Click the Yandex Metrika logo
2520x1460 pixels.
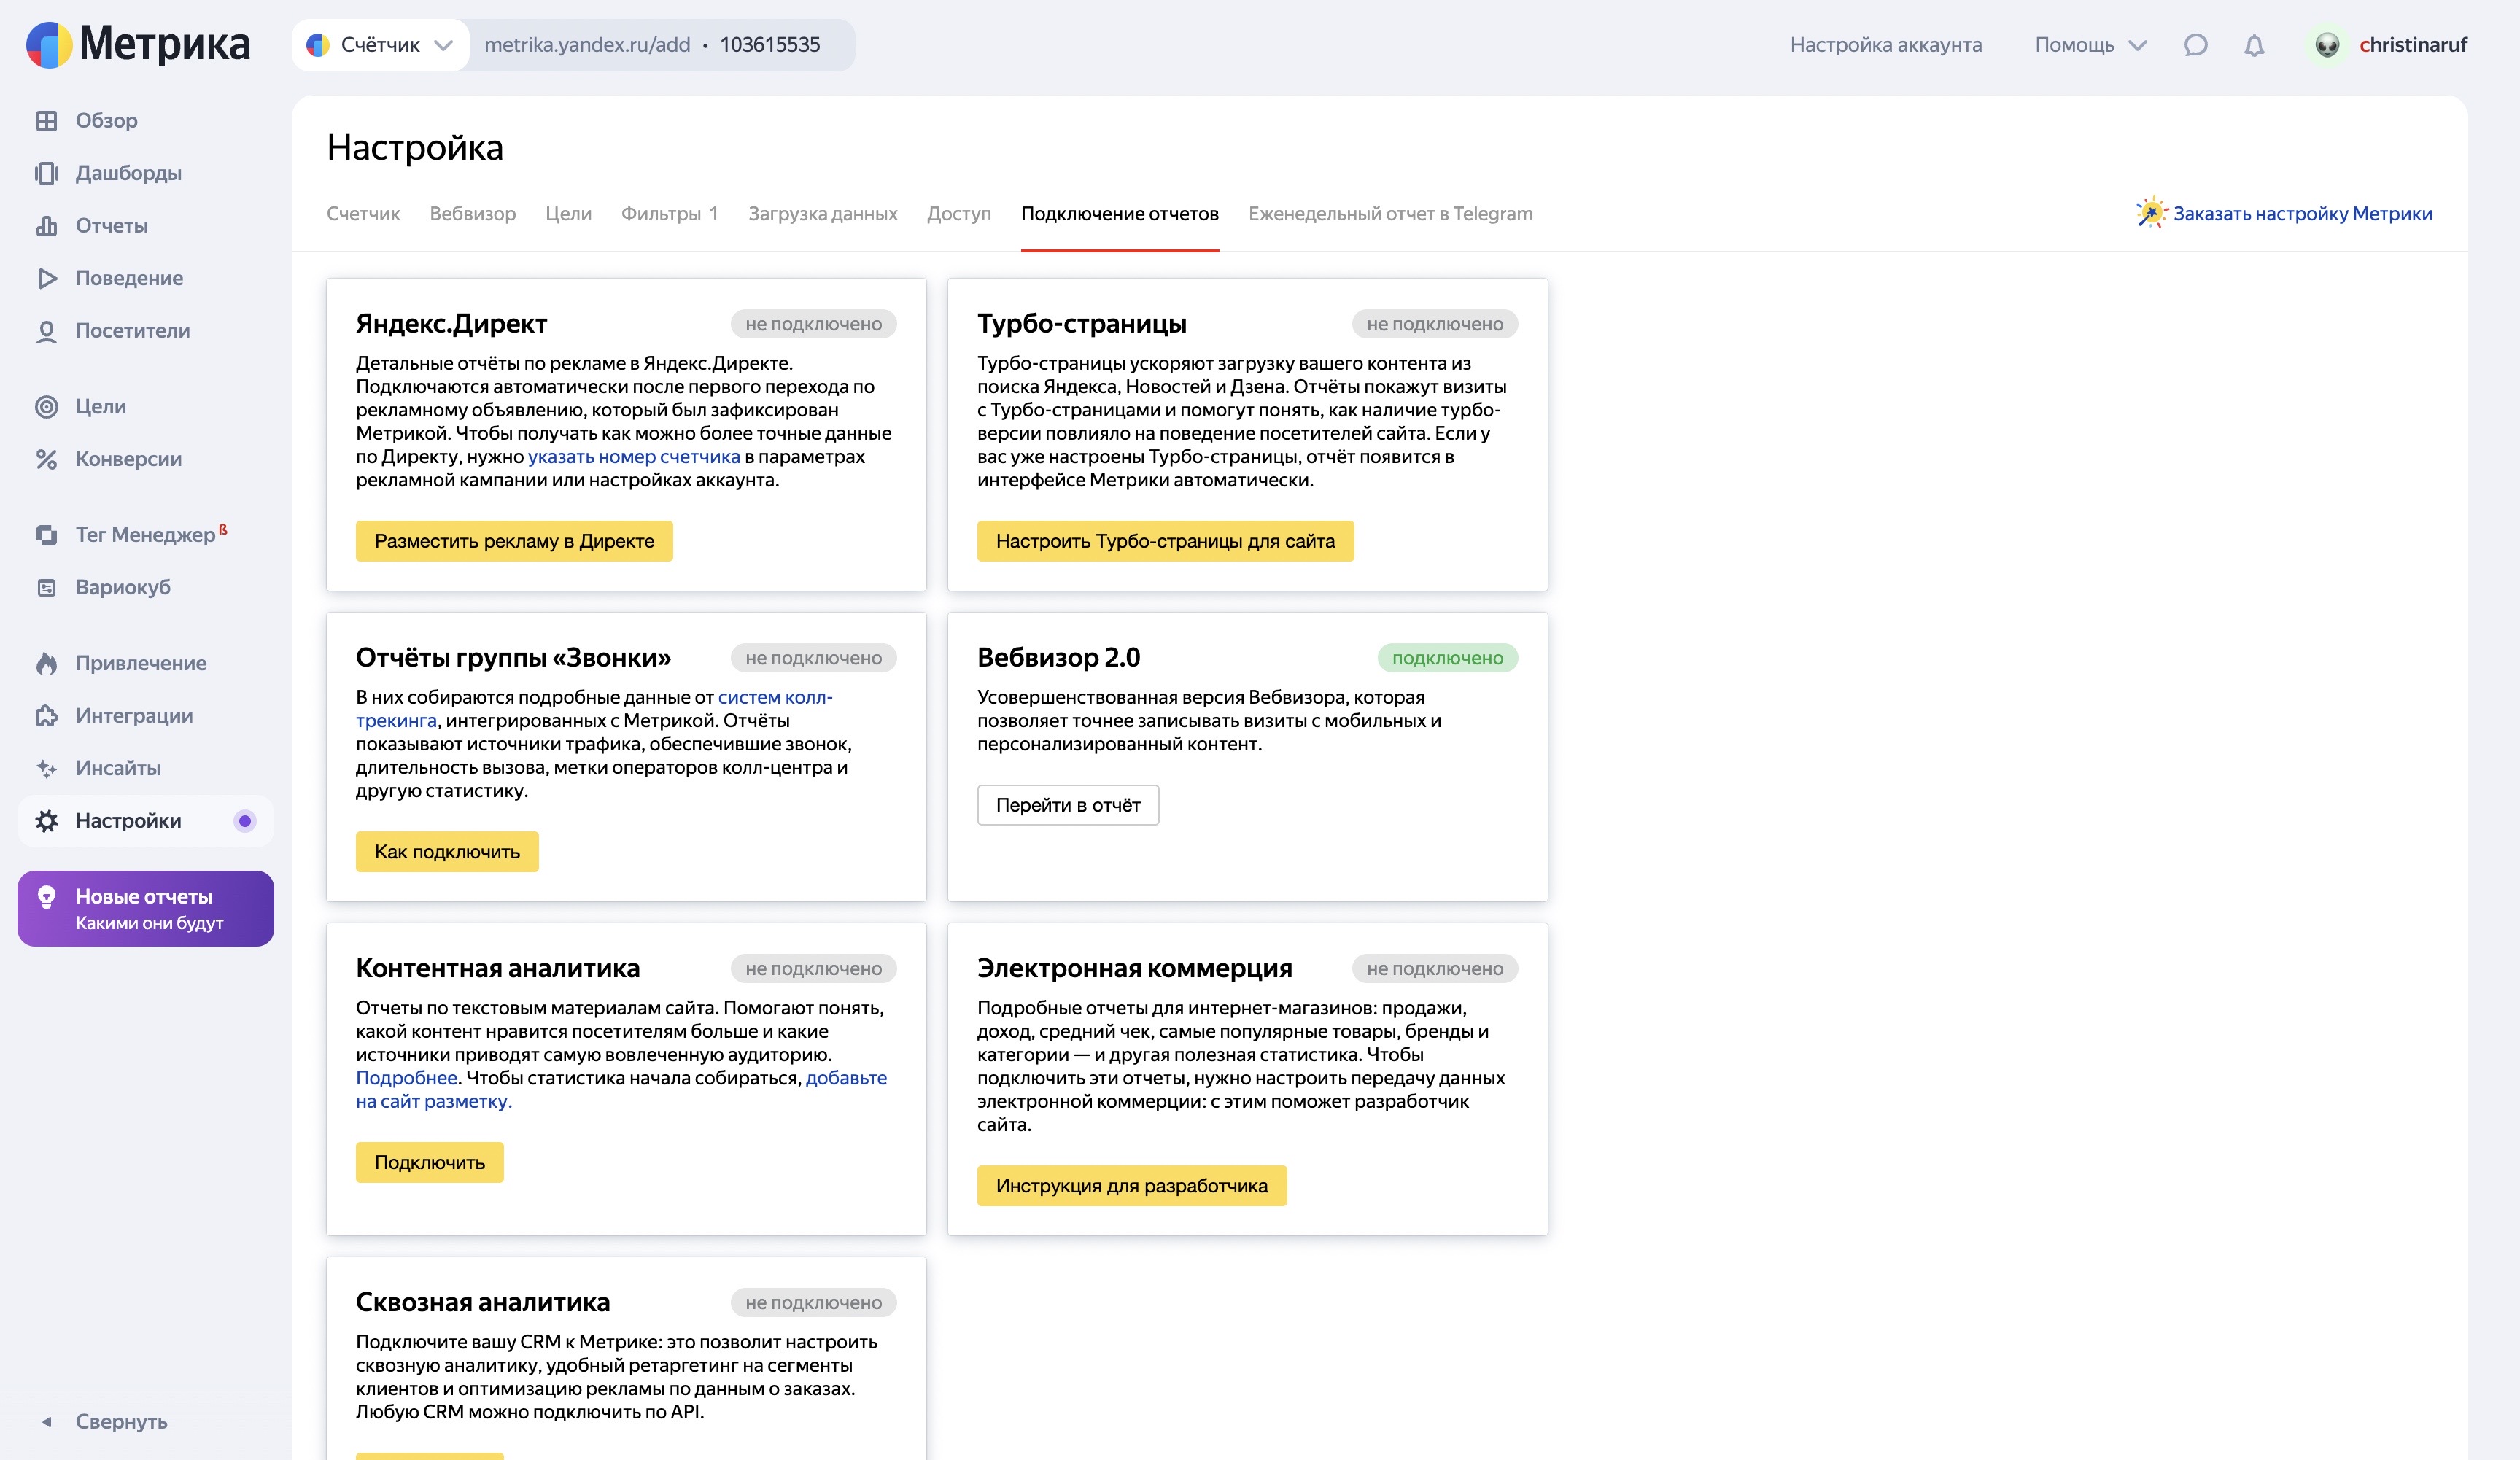[x=138, y=44]
